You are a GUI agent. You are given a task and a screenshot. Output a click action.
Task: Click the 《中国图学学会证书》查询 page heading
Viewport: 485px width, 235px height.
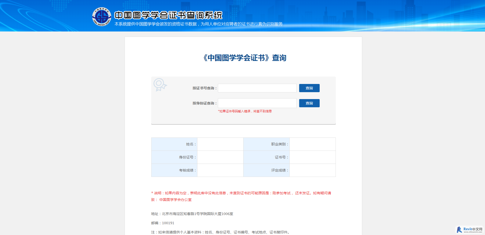point(244,58)
